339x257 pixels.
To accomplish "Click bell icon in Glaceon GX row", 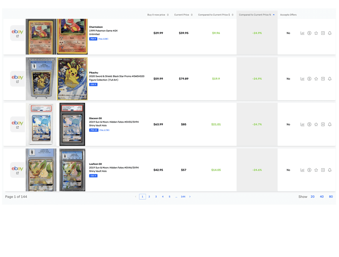I will tap(330, 124).
